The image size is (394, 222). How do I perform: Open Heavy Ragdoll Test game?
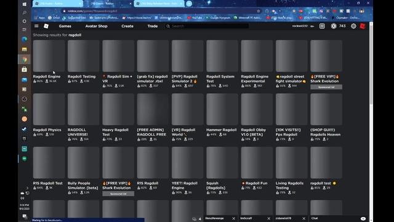click(x=118, y=109)
